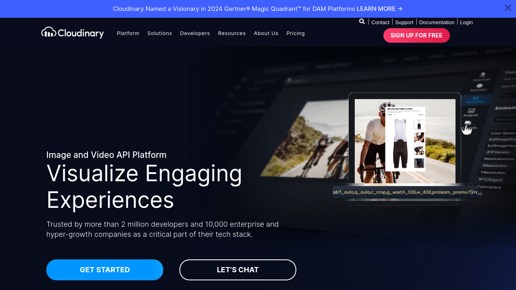516x290 pixels.
Task: Follow the LEARN MORE banner link
Action: (x=380, y=9)
